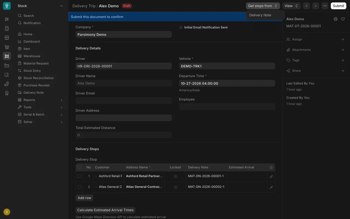This screenshot has height=219, width=350.
Task: Click the Vehicle field DEMO-TRK1
Action: pos(227,66)
